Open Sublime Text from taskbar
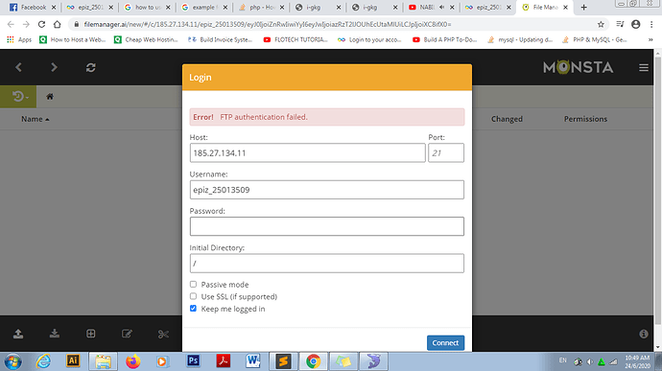Image resolution: width=662 pixels, height=371 pixels. click(283, 361)
